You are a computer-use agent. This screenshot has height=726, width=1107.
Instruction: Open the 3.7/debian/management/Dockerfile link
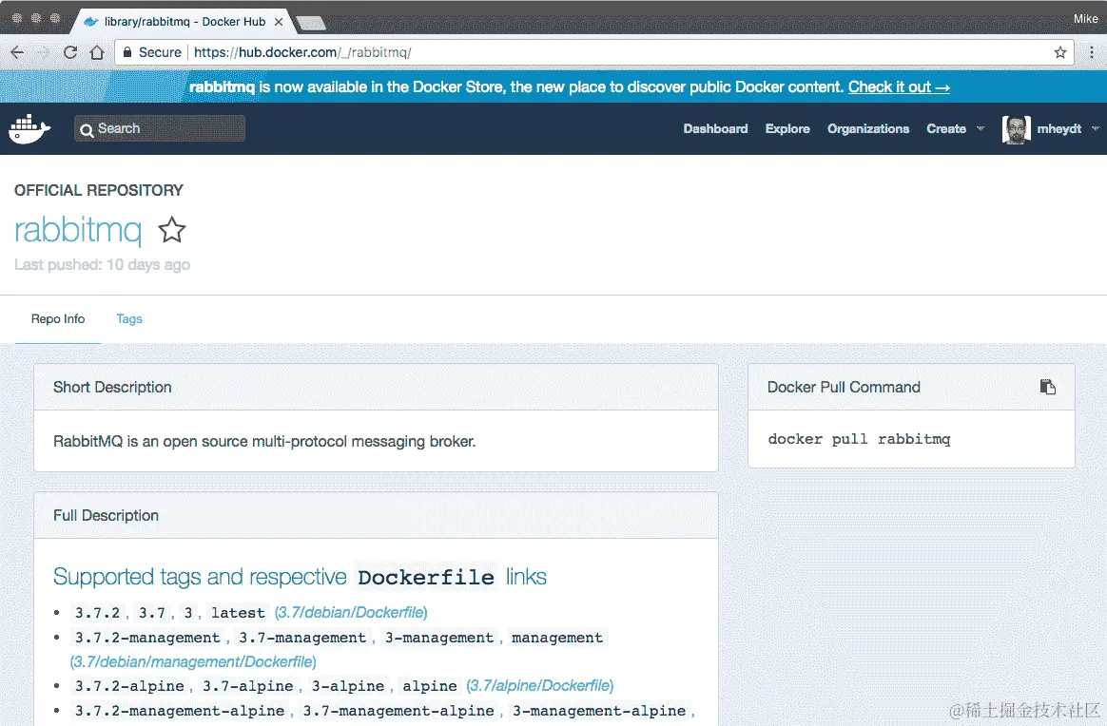(193, 661)
